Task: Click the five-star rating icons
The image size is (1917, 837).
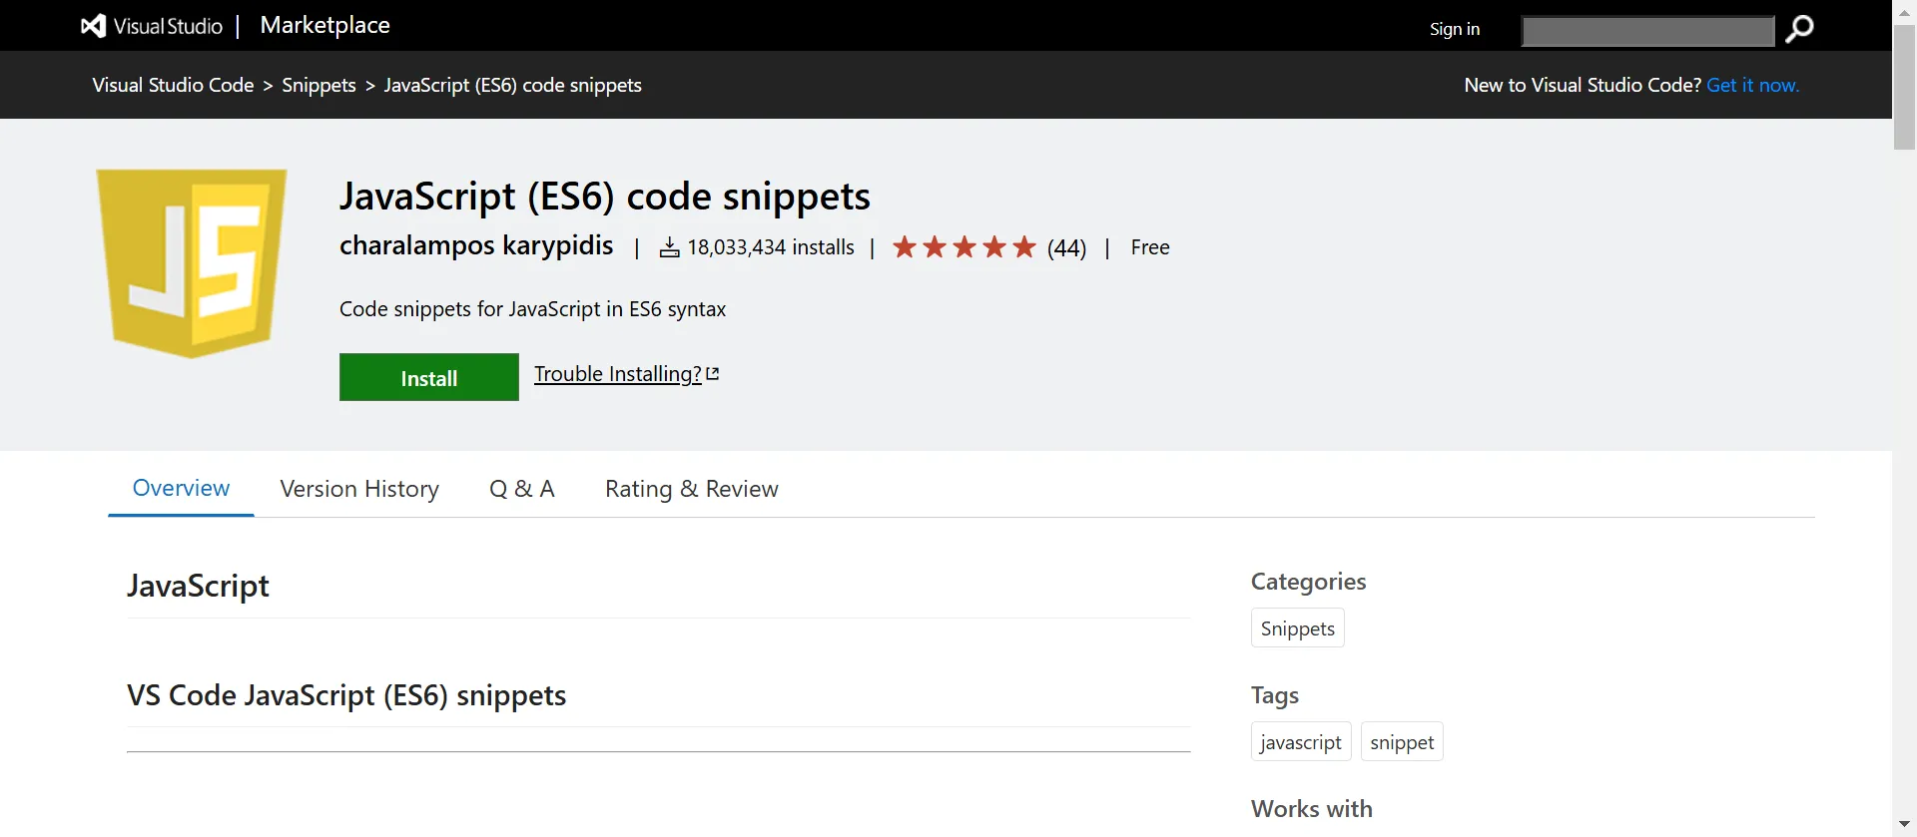Action: click(x=964, y=247)
